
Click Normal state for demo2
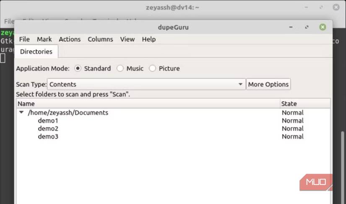coord(293,128)
